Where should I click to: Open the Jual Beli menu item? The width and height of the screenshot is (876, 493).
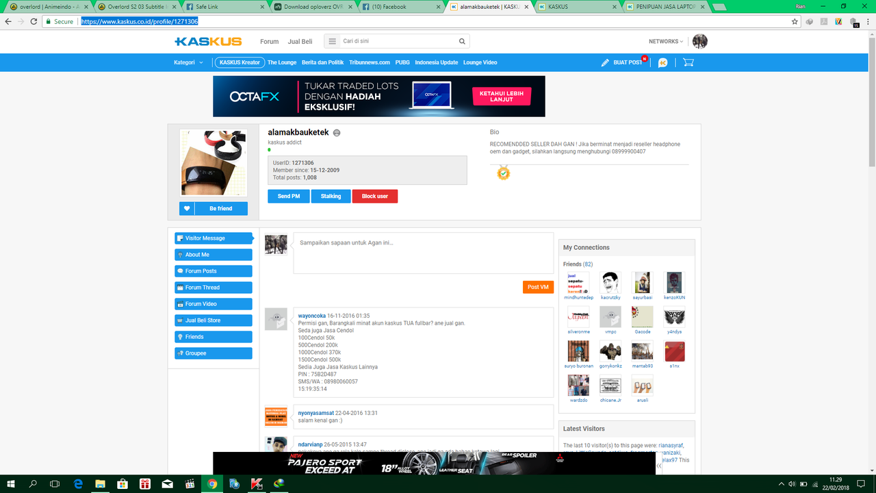(x=300, y=41)
